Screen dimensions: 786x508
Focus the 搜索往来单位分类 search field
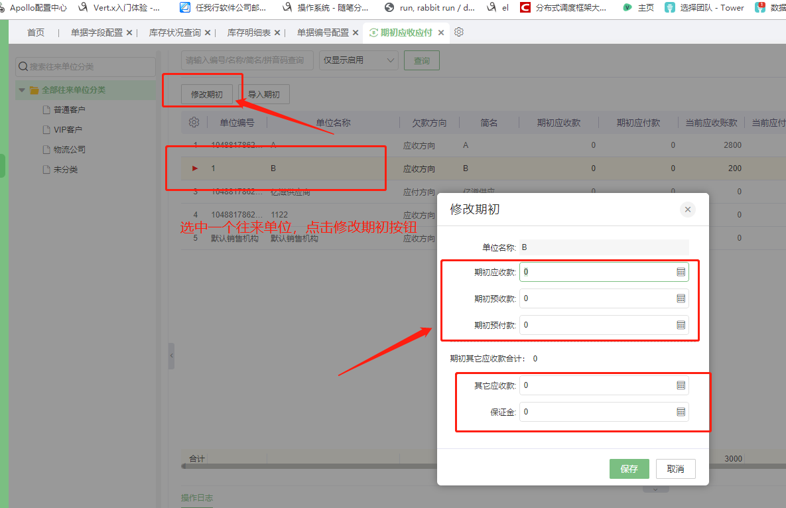click(x=86, y=66)
